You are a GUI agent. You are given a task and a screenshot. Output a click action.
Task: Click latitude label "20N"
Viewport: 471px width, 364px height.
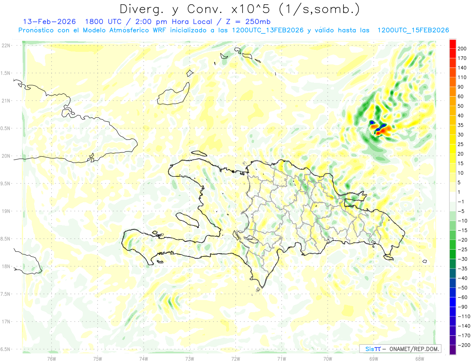click(x=6, y=156)
